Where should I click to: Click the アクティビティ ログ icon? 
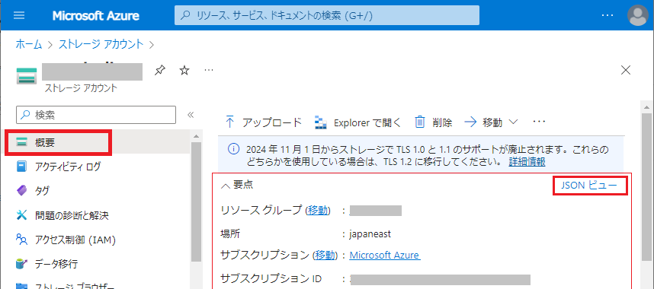[x=21, y=167]
